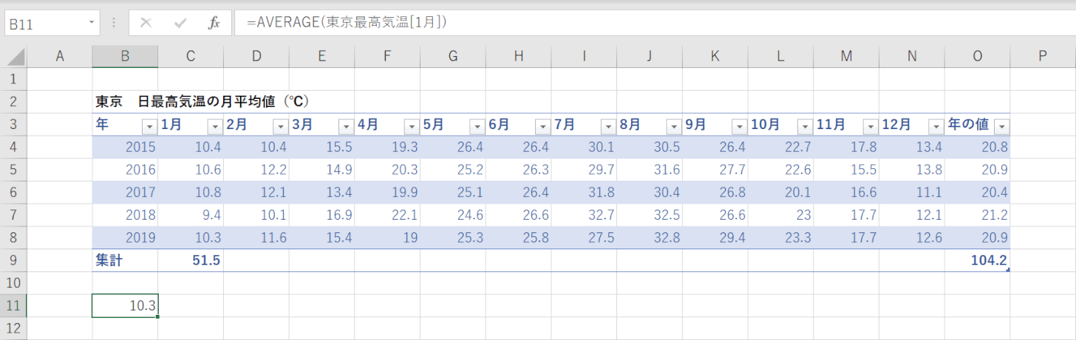Image resolution: width=1076 pixels, height=340 pixels.
Task: Select cell B11 showing 10.3
Action: pyautogui.click(x=125, y=305)
